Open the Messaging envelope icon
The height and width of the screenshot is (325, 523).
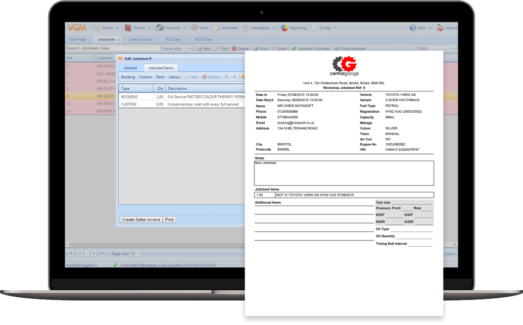246,28
